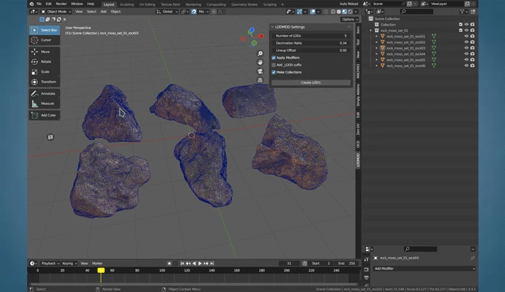Hide rock_moss_set_01_rock04 with eye icon
The width and height of the screenshot is (505, 292).
tap(466, 54)
